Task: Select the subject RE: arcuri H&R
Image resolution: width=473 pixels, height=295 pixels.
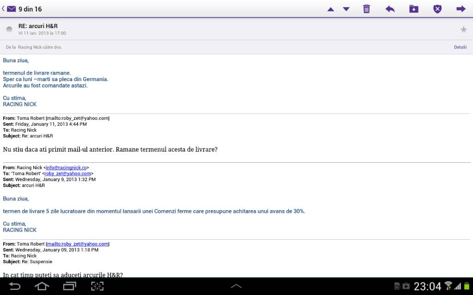Action: click(38, 26)
